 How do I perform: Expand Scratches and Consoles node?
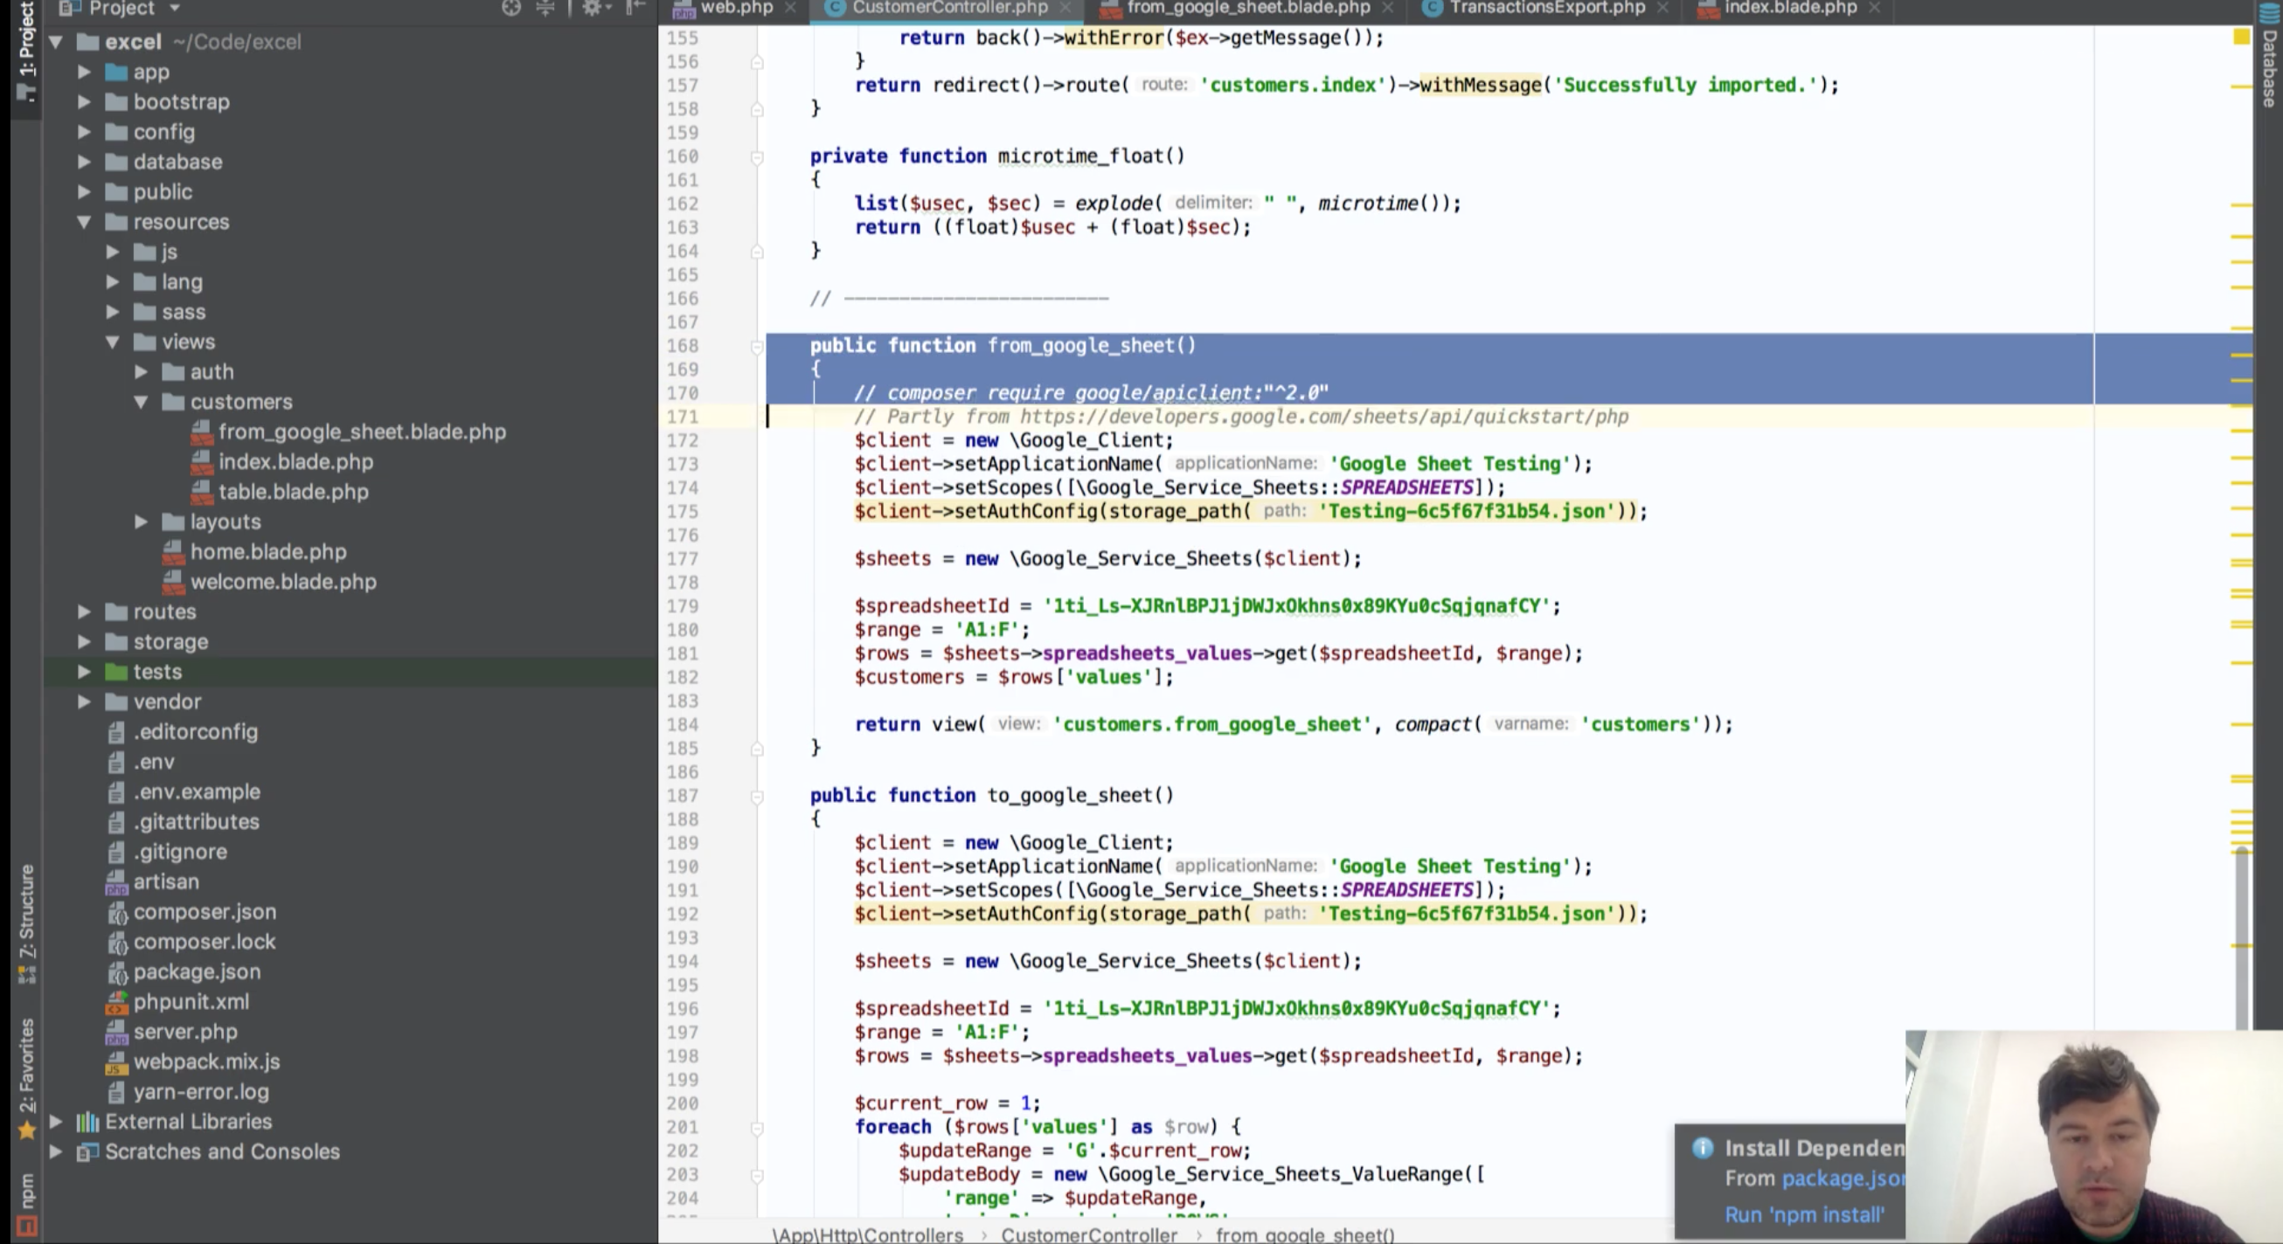[x=56, y=1152]
